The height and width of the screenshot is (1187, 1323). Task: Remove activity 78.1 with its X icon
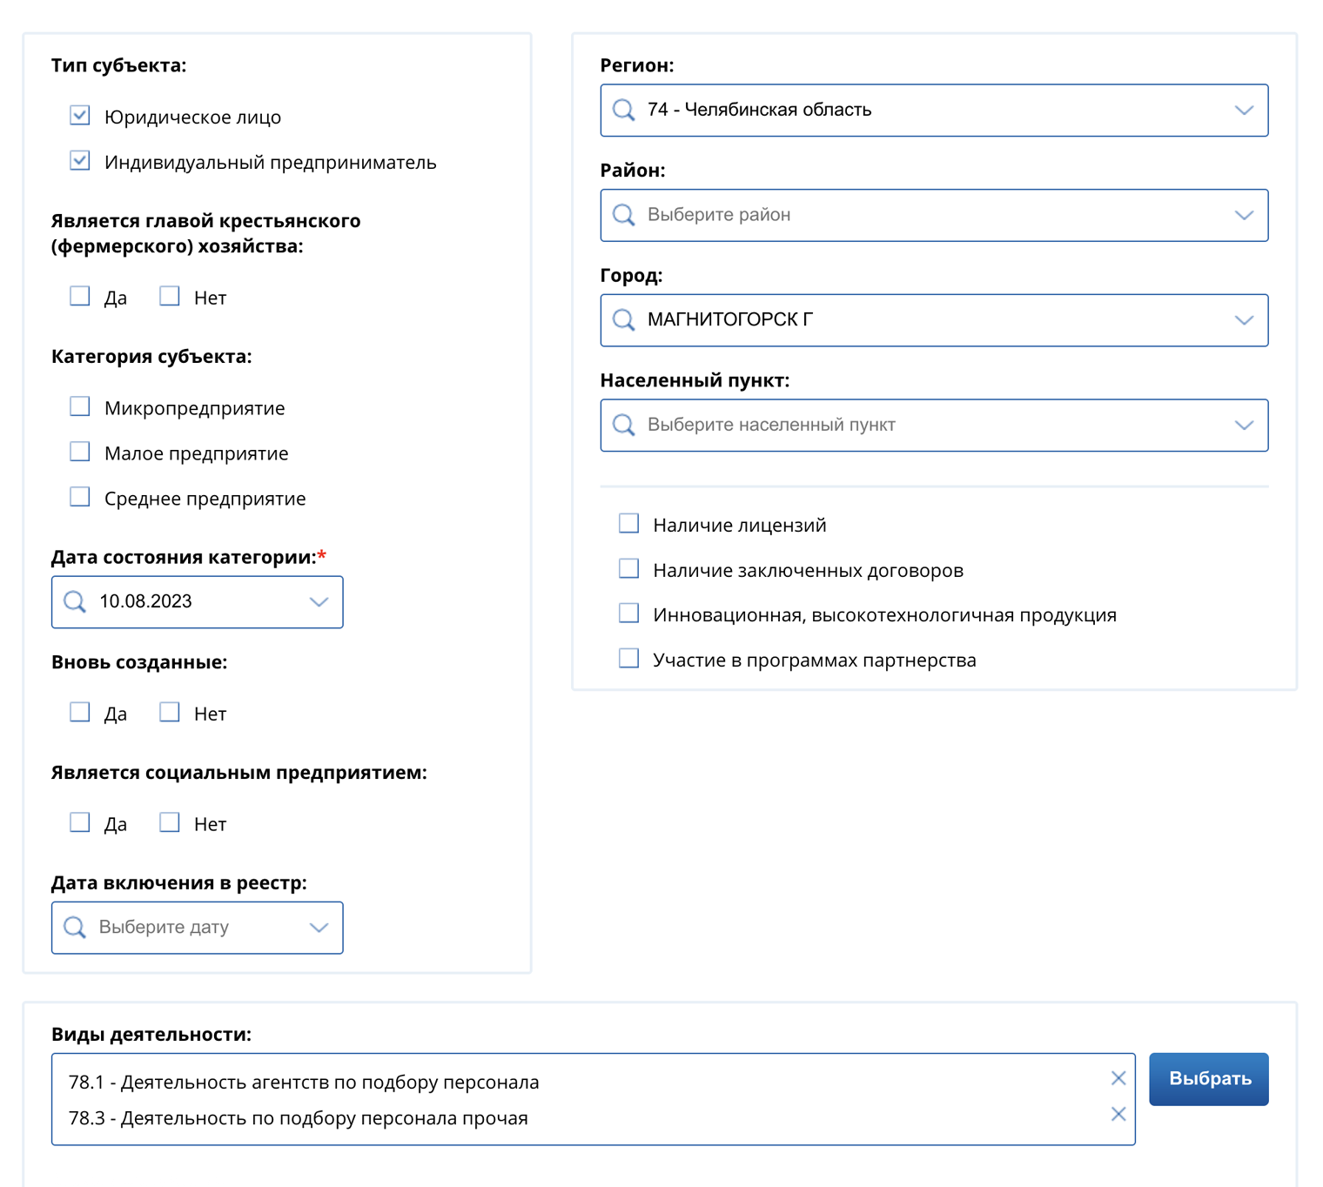point(1118,1078)
